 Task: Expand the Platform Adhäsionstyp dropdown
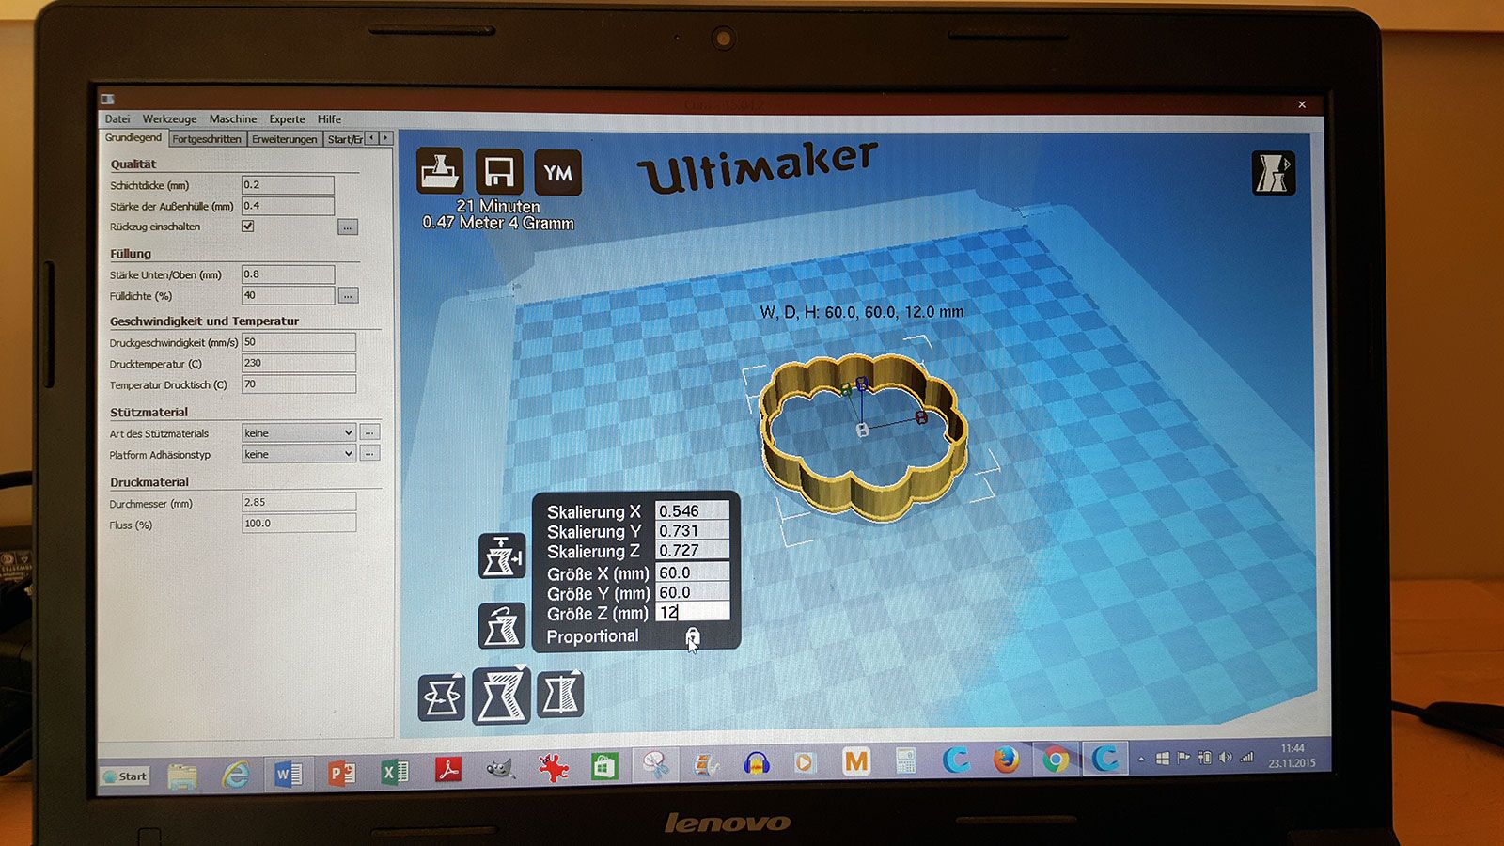299,454
